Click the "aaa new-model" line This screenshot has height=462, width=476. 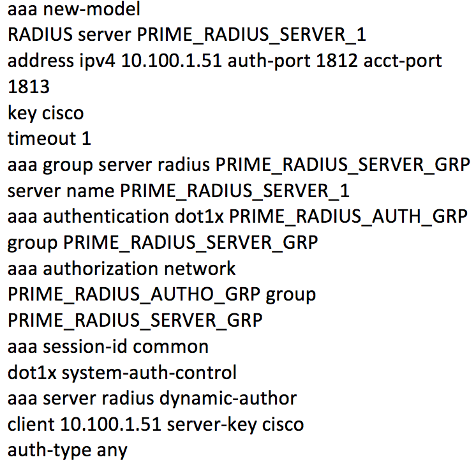[x=74, y=10]
